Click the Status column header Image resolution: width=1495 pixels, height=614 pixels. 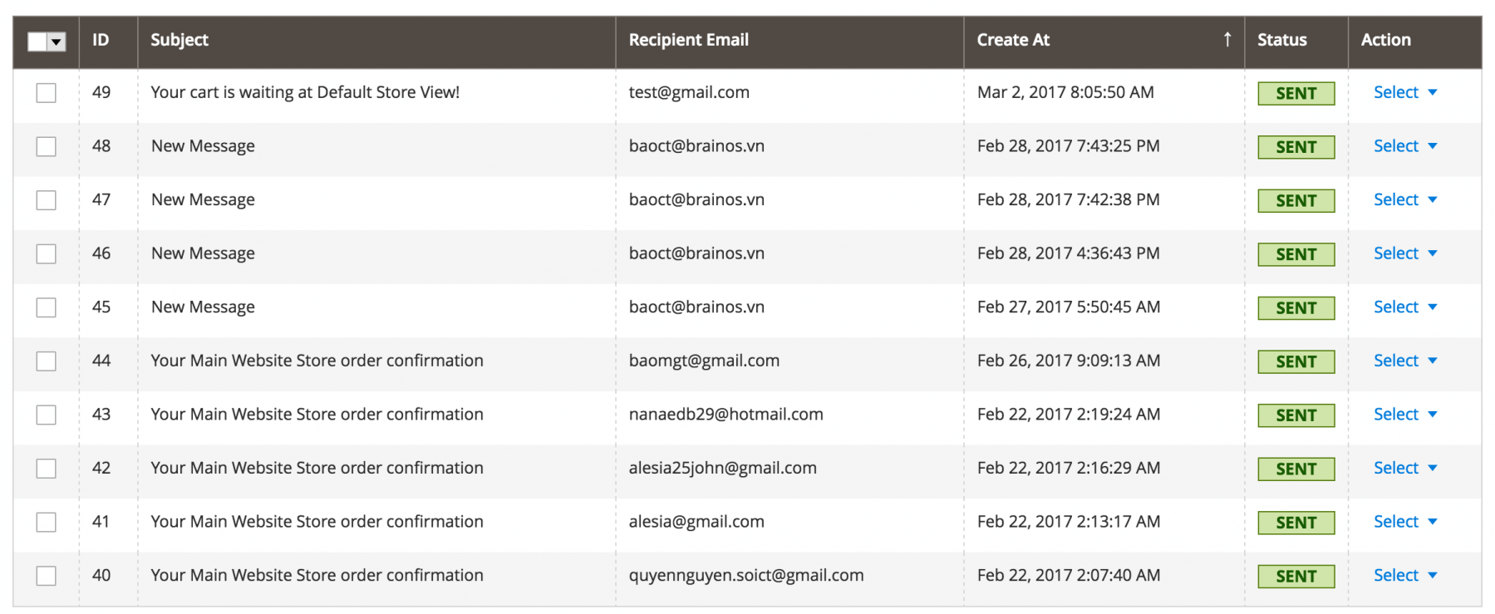coord(1282,40)
